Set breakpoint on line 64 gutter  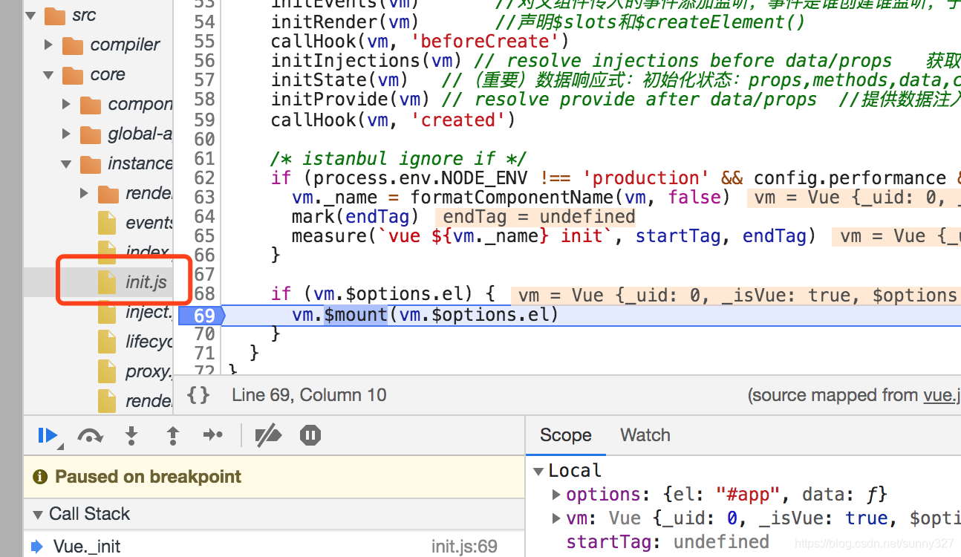204,216
